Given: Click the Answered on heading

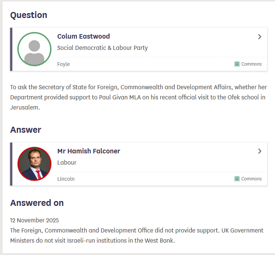Looking at the screenshot, I should click(37, 203).
